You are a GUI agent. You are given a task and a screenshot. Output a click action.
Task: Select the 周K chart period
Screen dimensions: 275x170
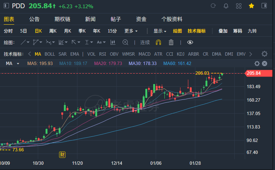(53, 31)
